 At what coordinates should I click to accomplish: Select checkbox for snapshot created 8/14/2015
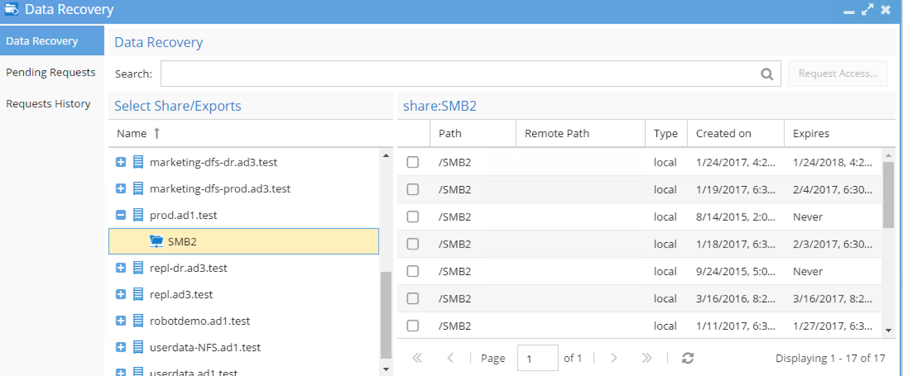(413, 217)
